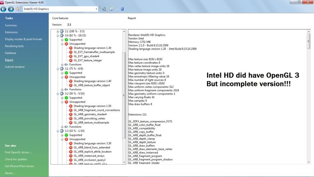Click red cross icon of Unsupported under 3.0
The width and height of the screenshot is (314, 177).
tap(67, 44)
